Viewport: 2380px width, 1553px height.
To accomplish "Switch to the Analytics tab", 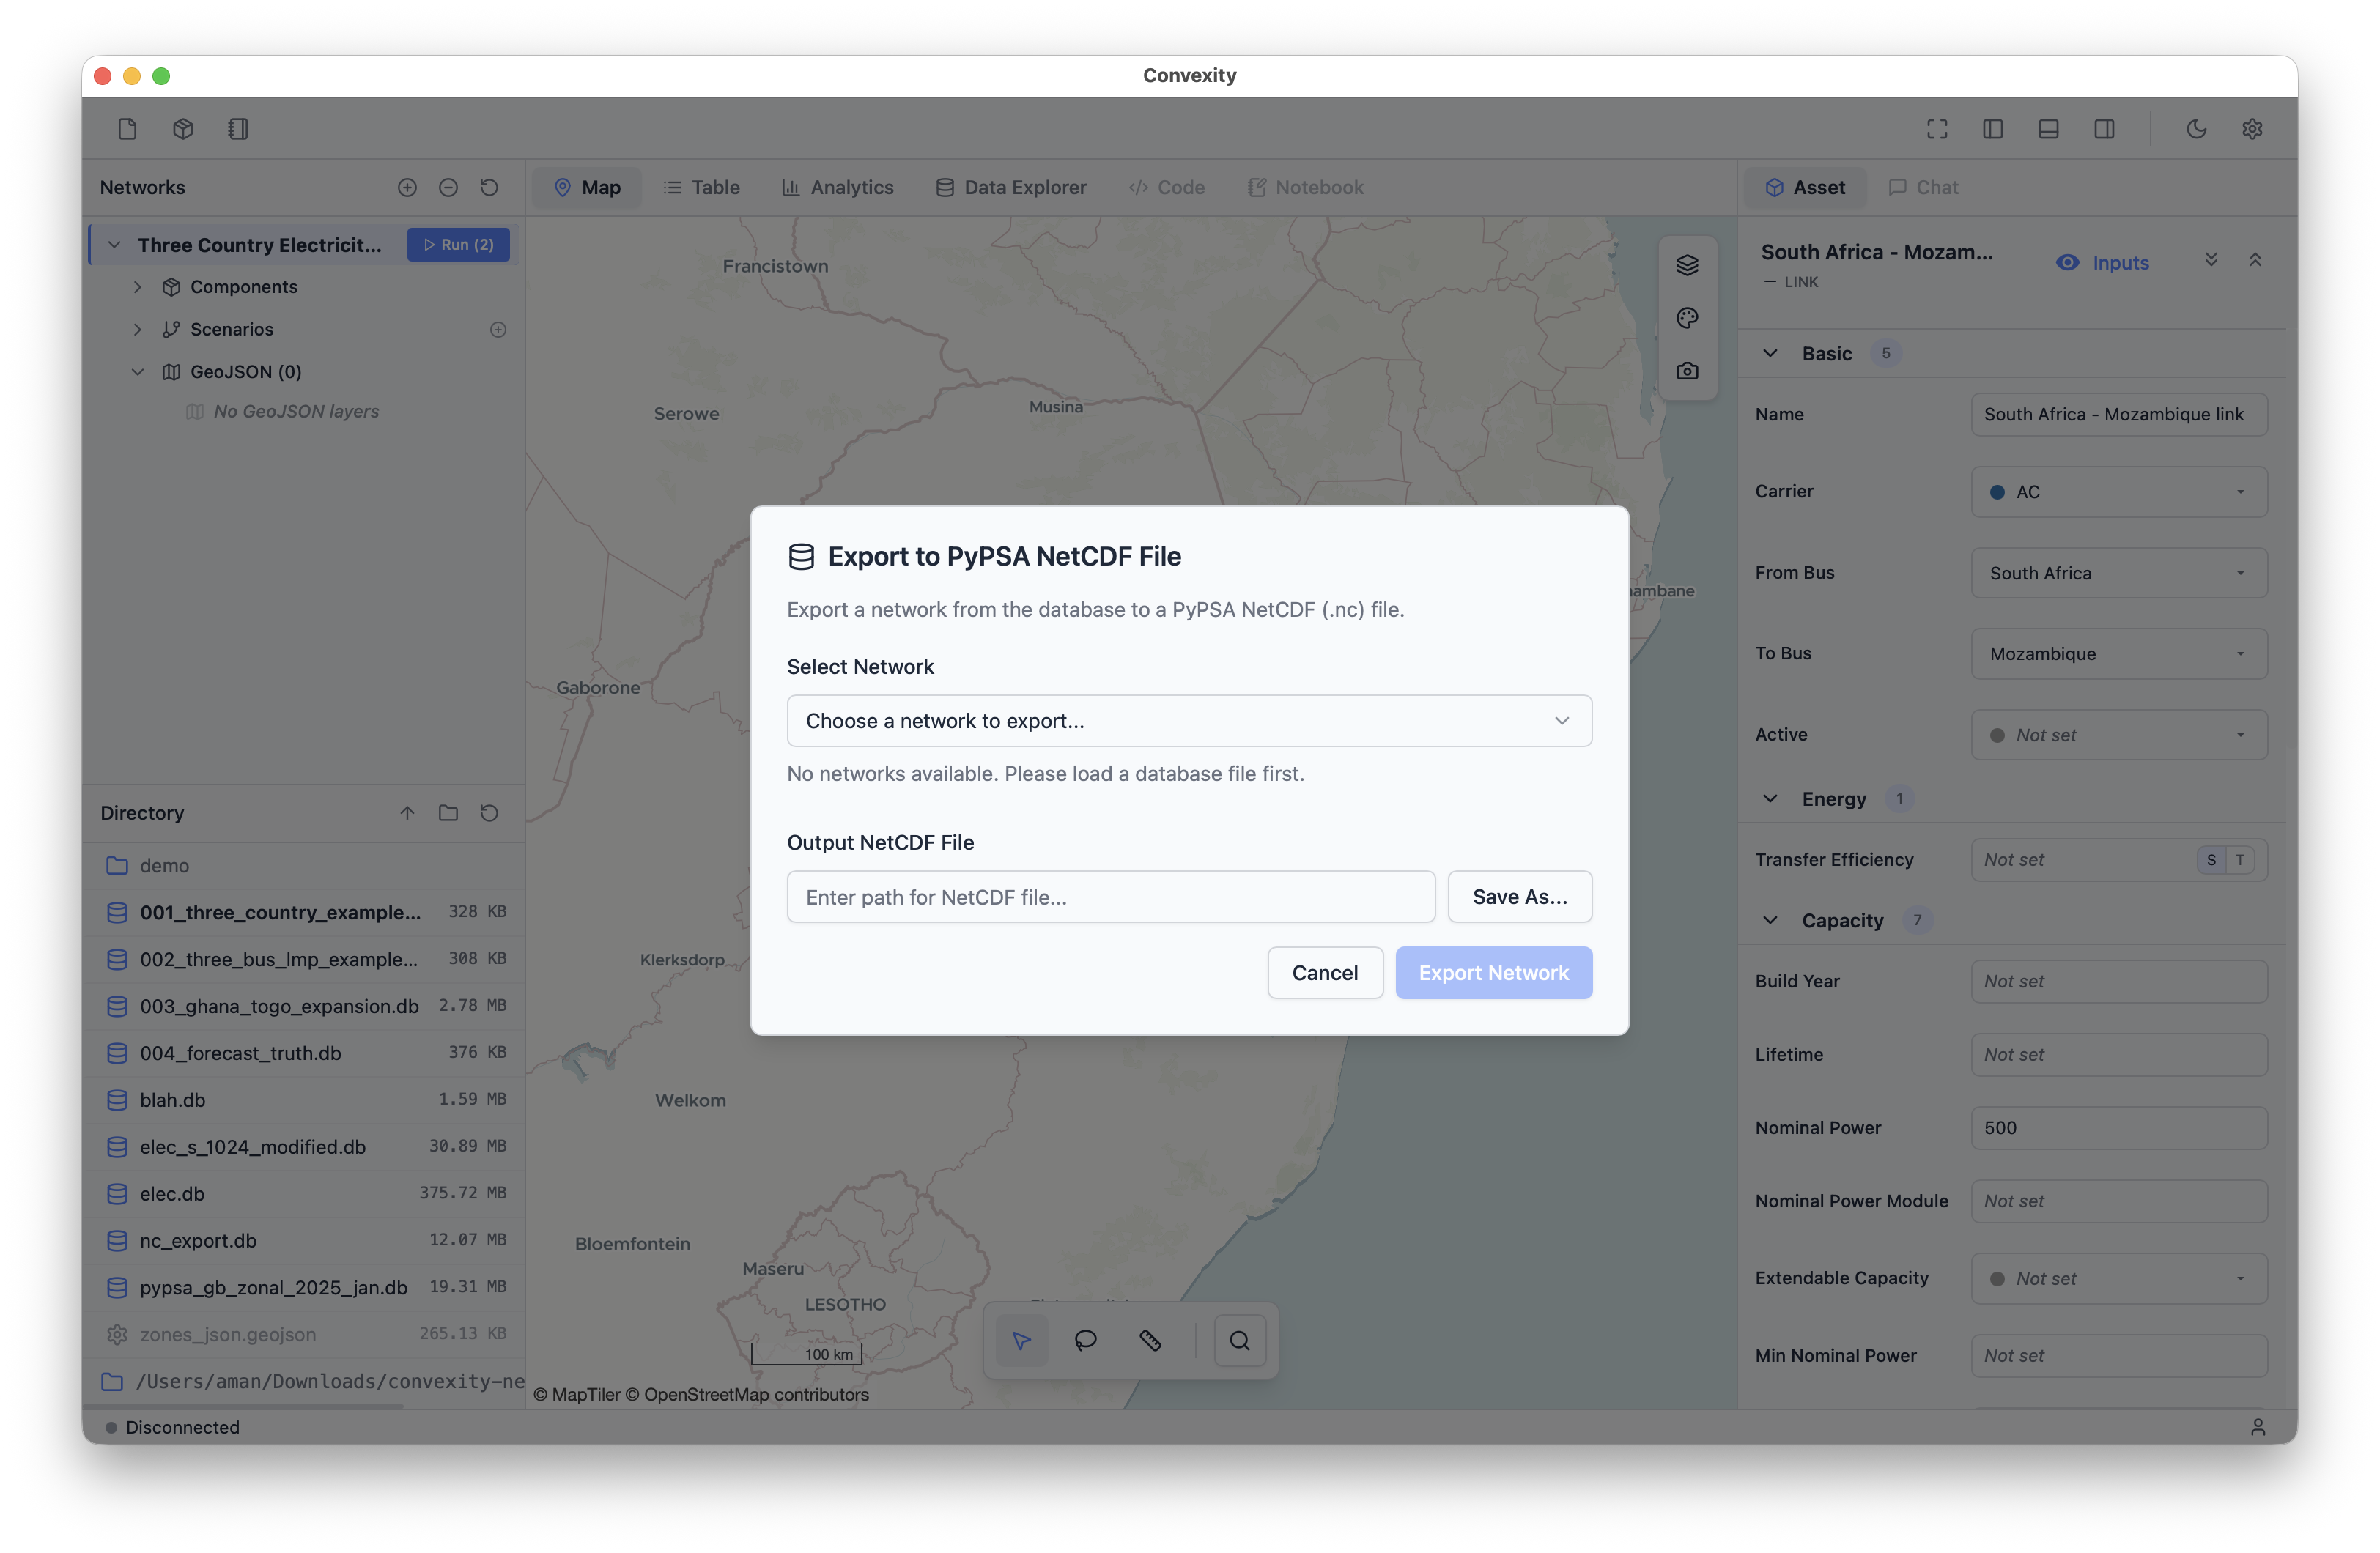I will pyautogui.click(x=837, y=188).
